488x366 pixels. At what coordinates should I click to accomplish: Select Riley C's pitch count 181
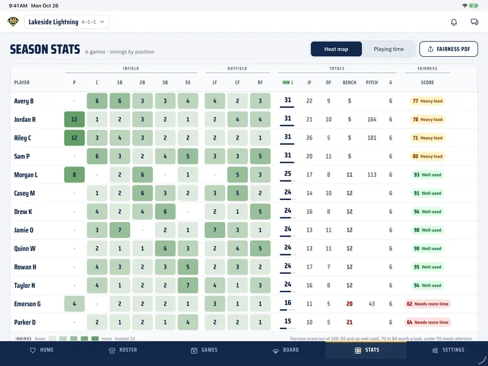371,138
